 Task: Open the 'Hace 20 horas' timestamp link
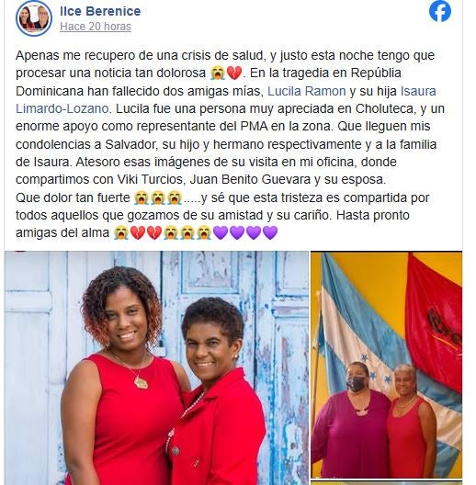[x=96, y=27]
